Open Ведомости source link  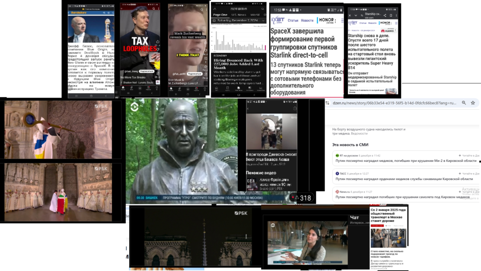(359, 134)
